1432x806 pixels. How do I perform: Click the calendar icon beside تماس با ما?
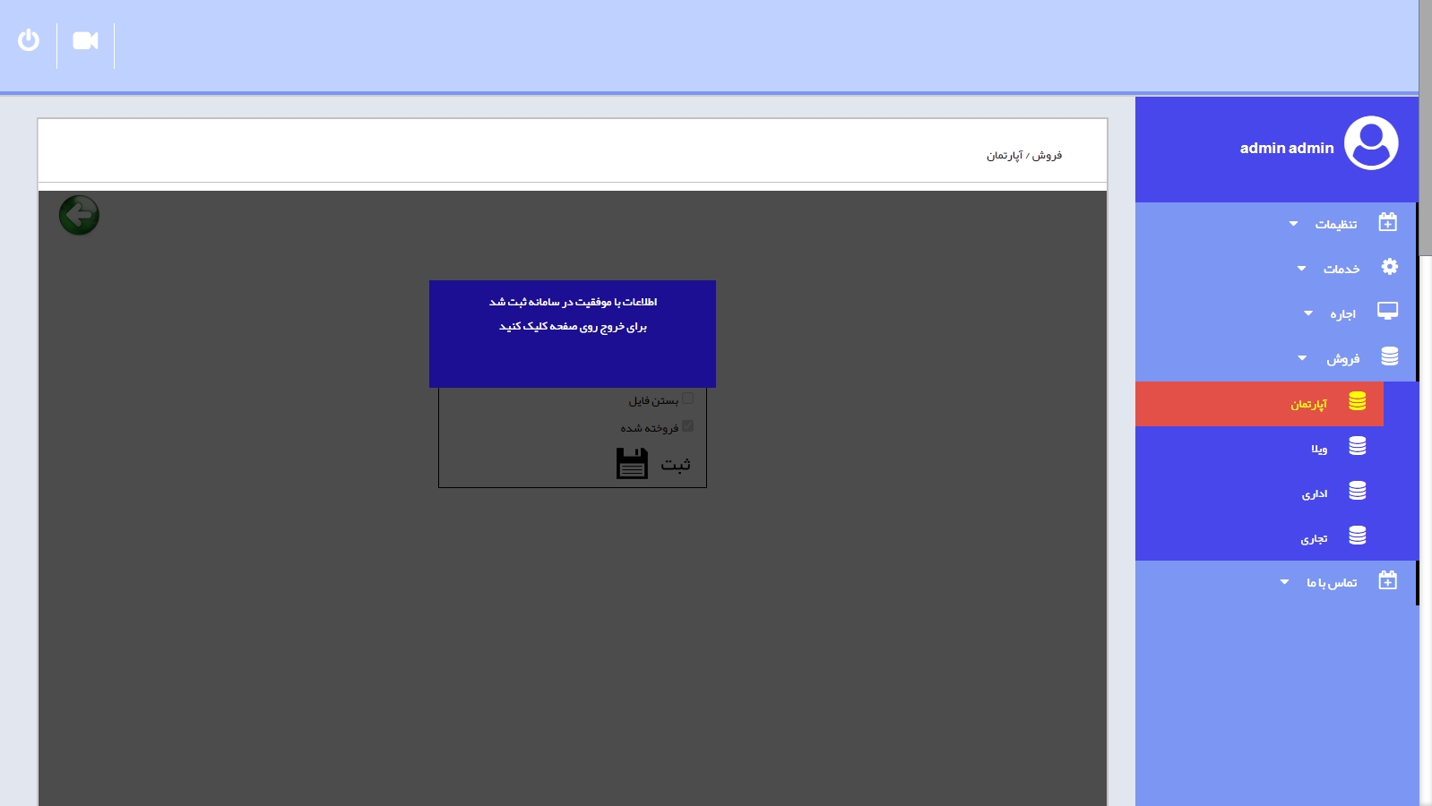coord(1387,580)
